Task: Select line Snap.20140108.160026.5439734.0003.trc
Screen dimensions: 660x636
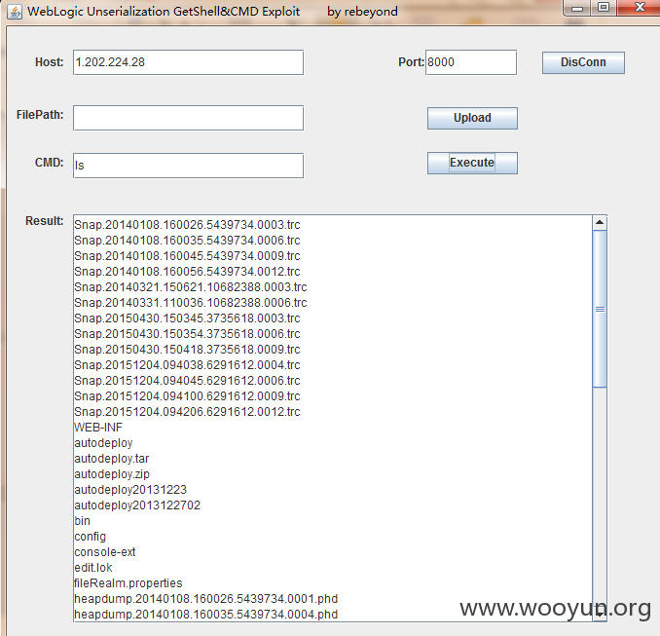Action: point(187,225)
